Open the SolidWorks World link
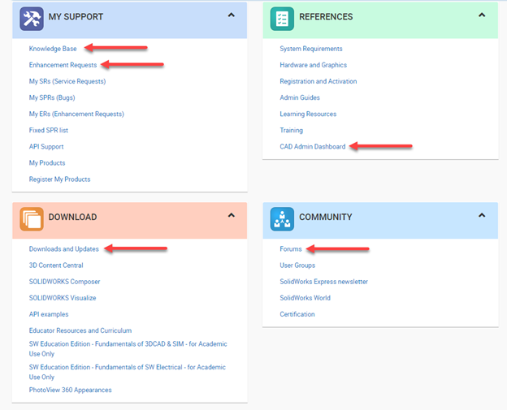Viewport: 507px width, 410px height. pos(305,298)
